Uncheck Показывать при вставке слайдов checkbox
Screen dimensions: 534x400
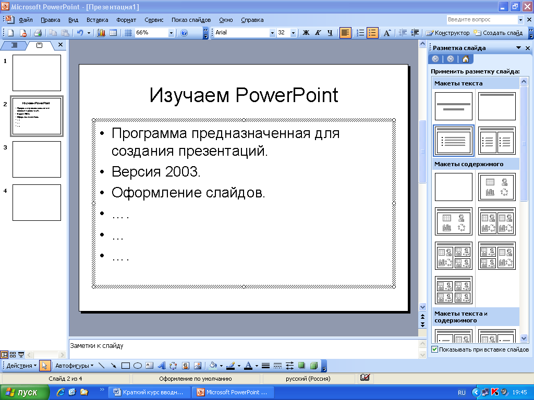coord(434,349)
